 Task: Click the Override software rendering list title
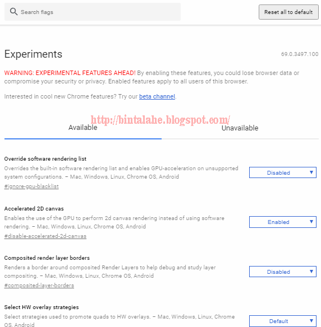pos(45,158)
